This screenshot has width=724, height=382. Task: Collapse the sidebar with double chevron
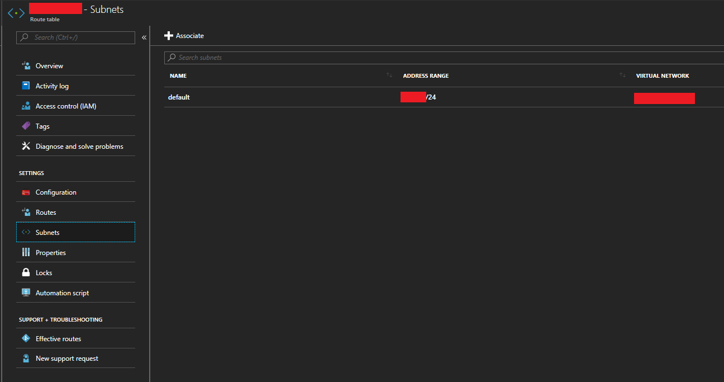pos(144,37)
